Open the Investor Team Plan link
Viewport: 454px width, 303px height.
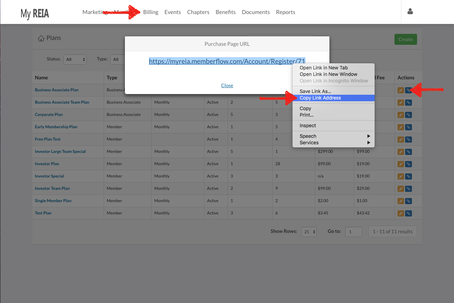tap(52, 188)
